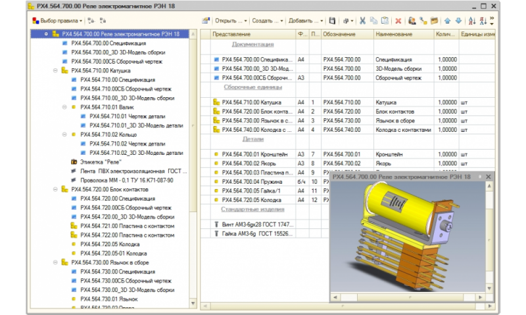Click the blue move down arrow icon
The image size is (526, 315).
(458, 21)
